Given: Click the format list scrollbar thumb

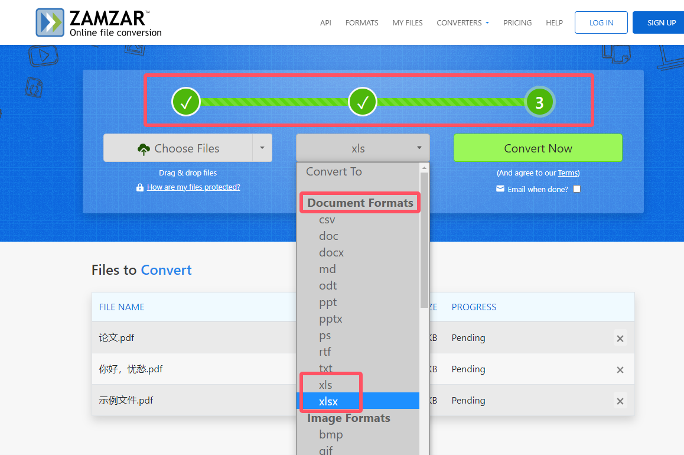Looking at the screenshot, I should point(424,240).
